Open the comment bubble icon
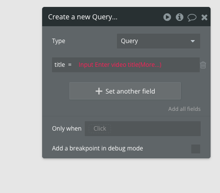Image resolution: width=220 pixels, height=193 pixels. point(192,17)
